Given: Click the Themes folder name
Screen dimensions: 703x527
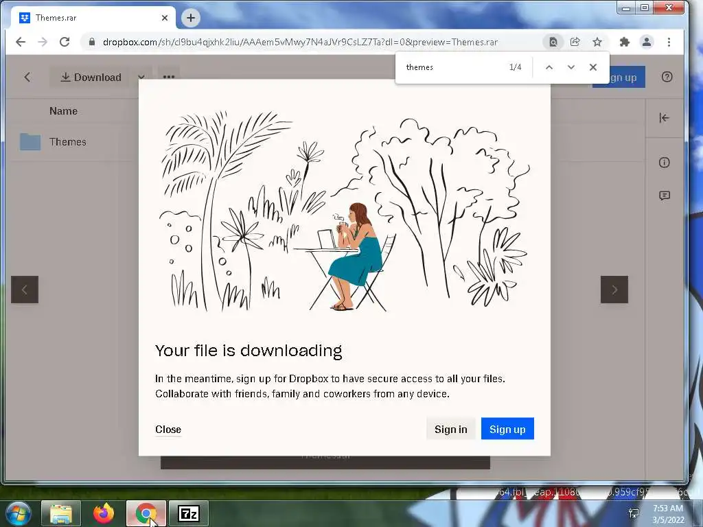Looking at the screenshot, I should pos(68,141).
